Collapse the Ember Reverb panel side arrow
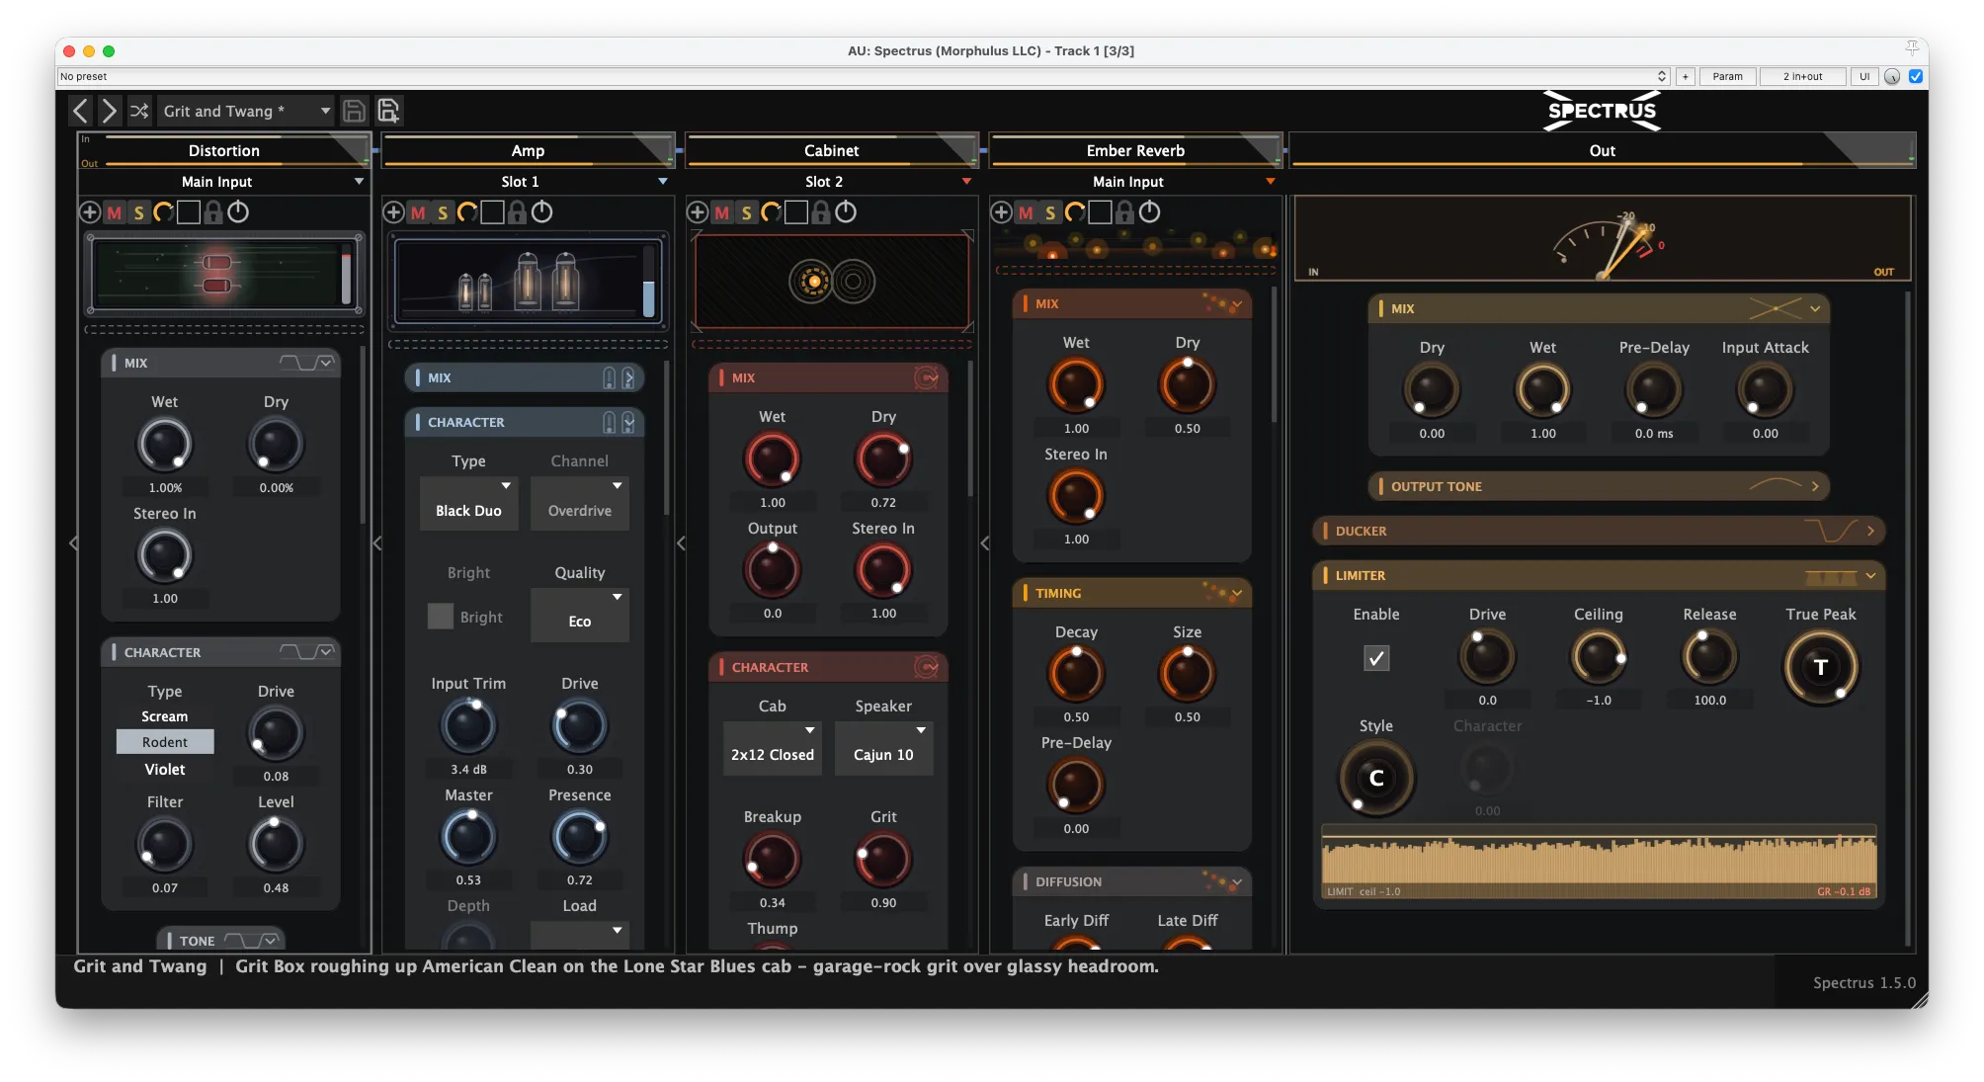 pyautogui.click(x=984, y=542)
